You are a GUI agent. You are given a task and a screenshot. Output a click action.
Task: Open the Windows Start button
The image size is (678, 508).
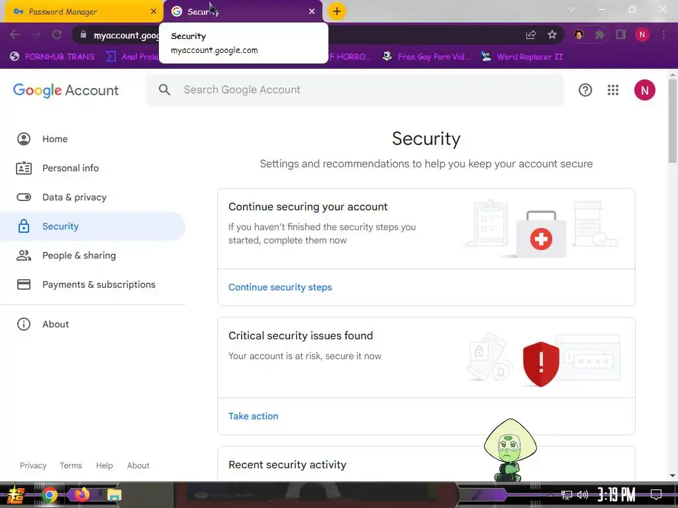tap(16, 495)
